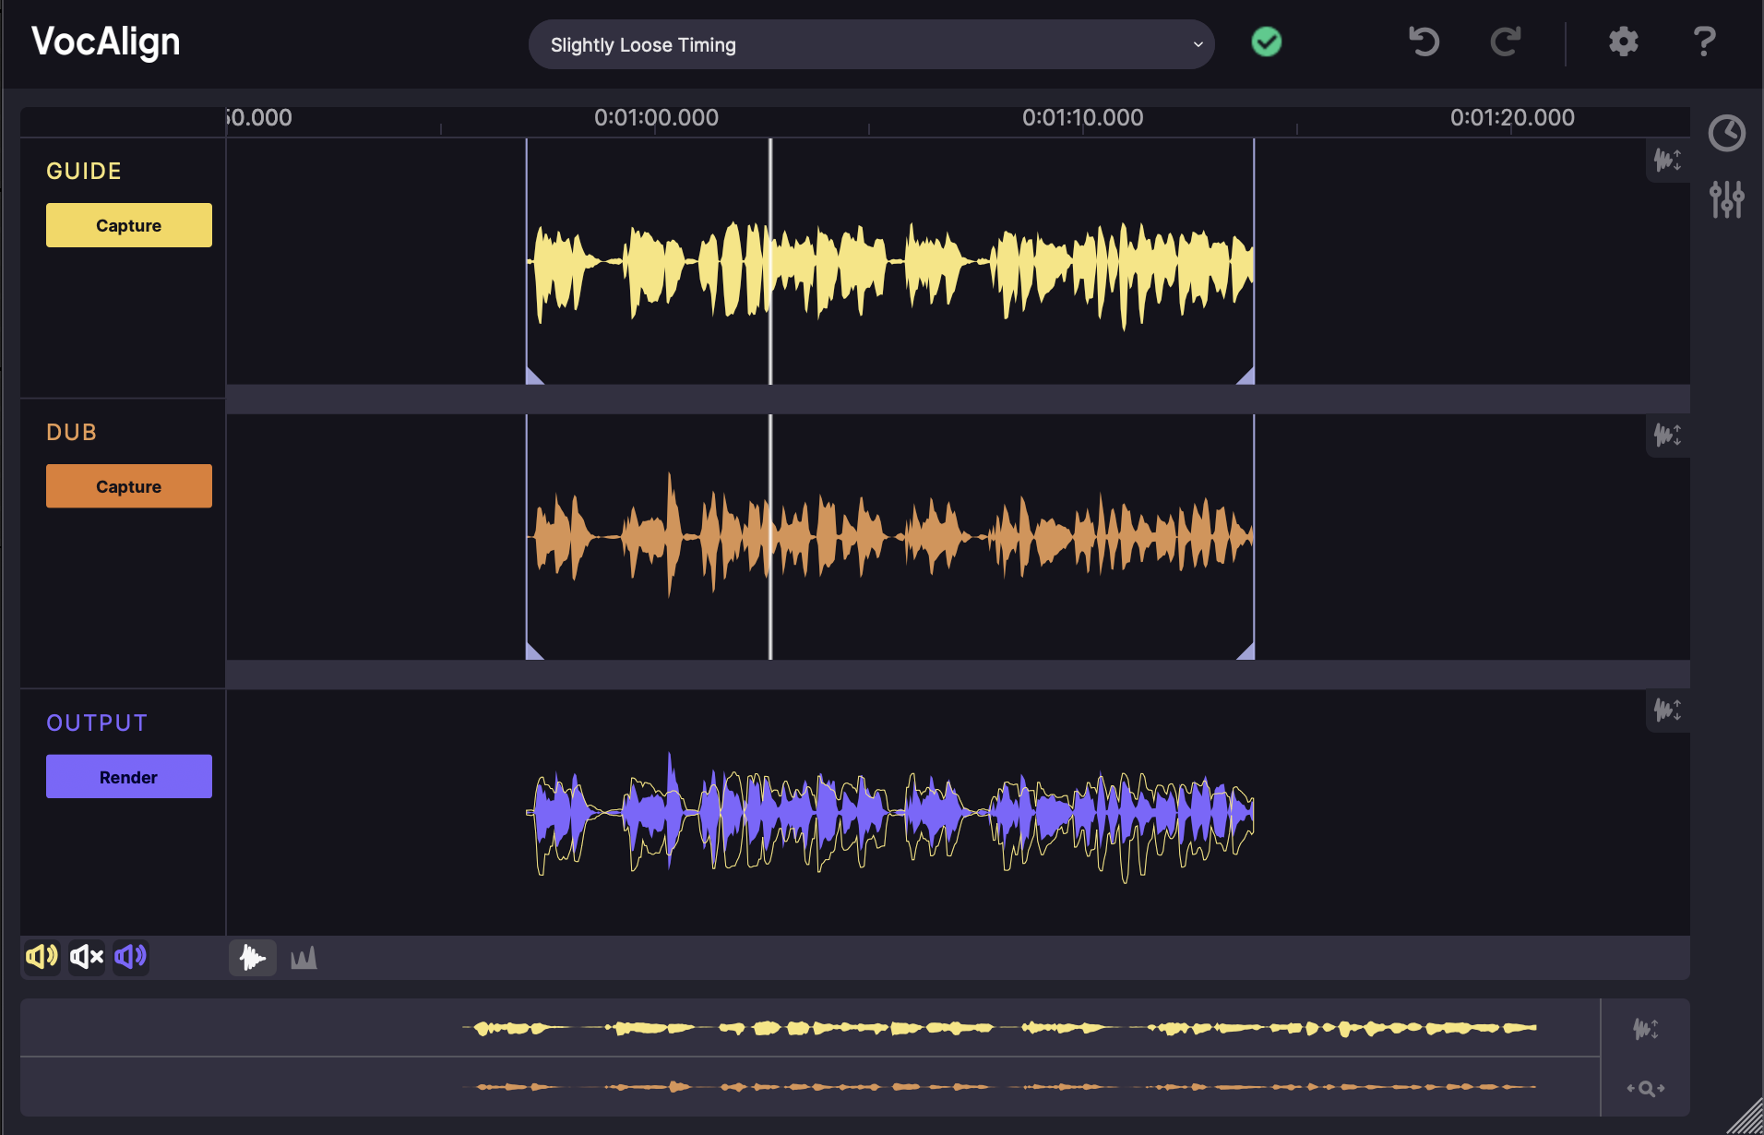
Task: Redo the last action
Action: (x=1506, y=42)
